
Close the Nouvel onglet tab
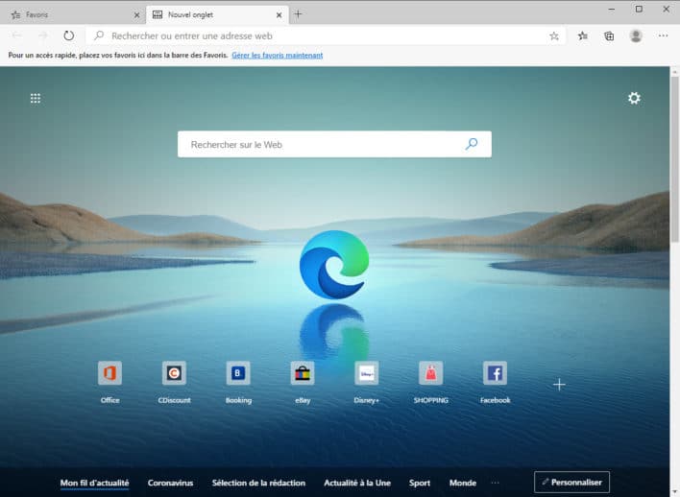(x=279, y=15)
